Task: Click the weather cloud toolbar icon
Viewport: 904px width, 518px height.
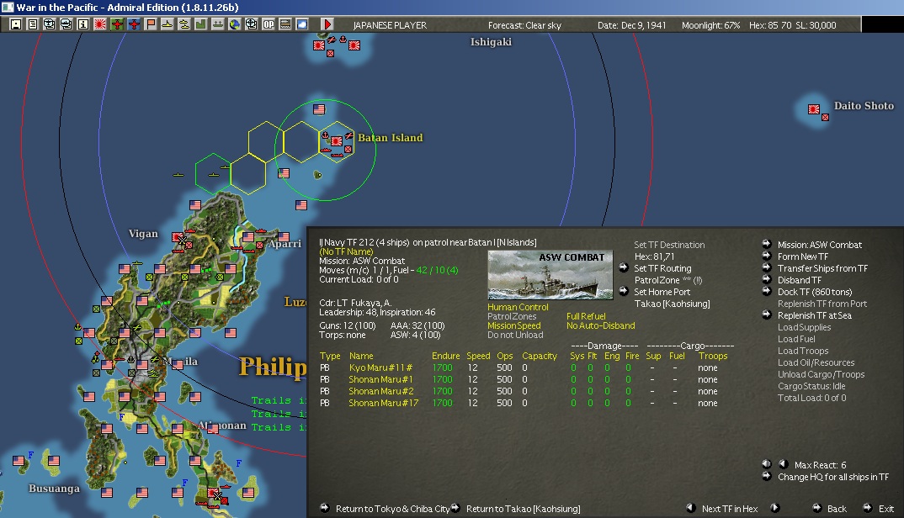Action: click(x=302, y=24)
